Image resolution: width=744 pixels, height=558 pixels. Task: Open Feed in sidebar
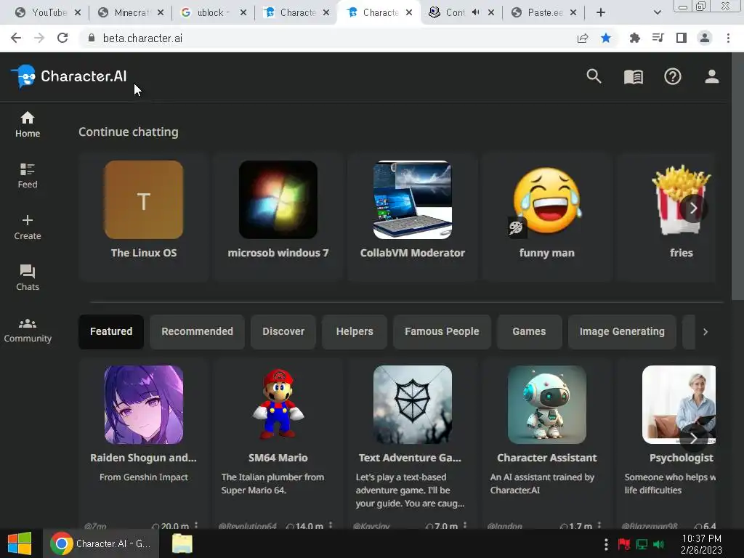(28, 176)
